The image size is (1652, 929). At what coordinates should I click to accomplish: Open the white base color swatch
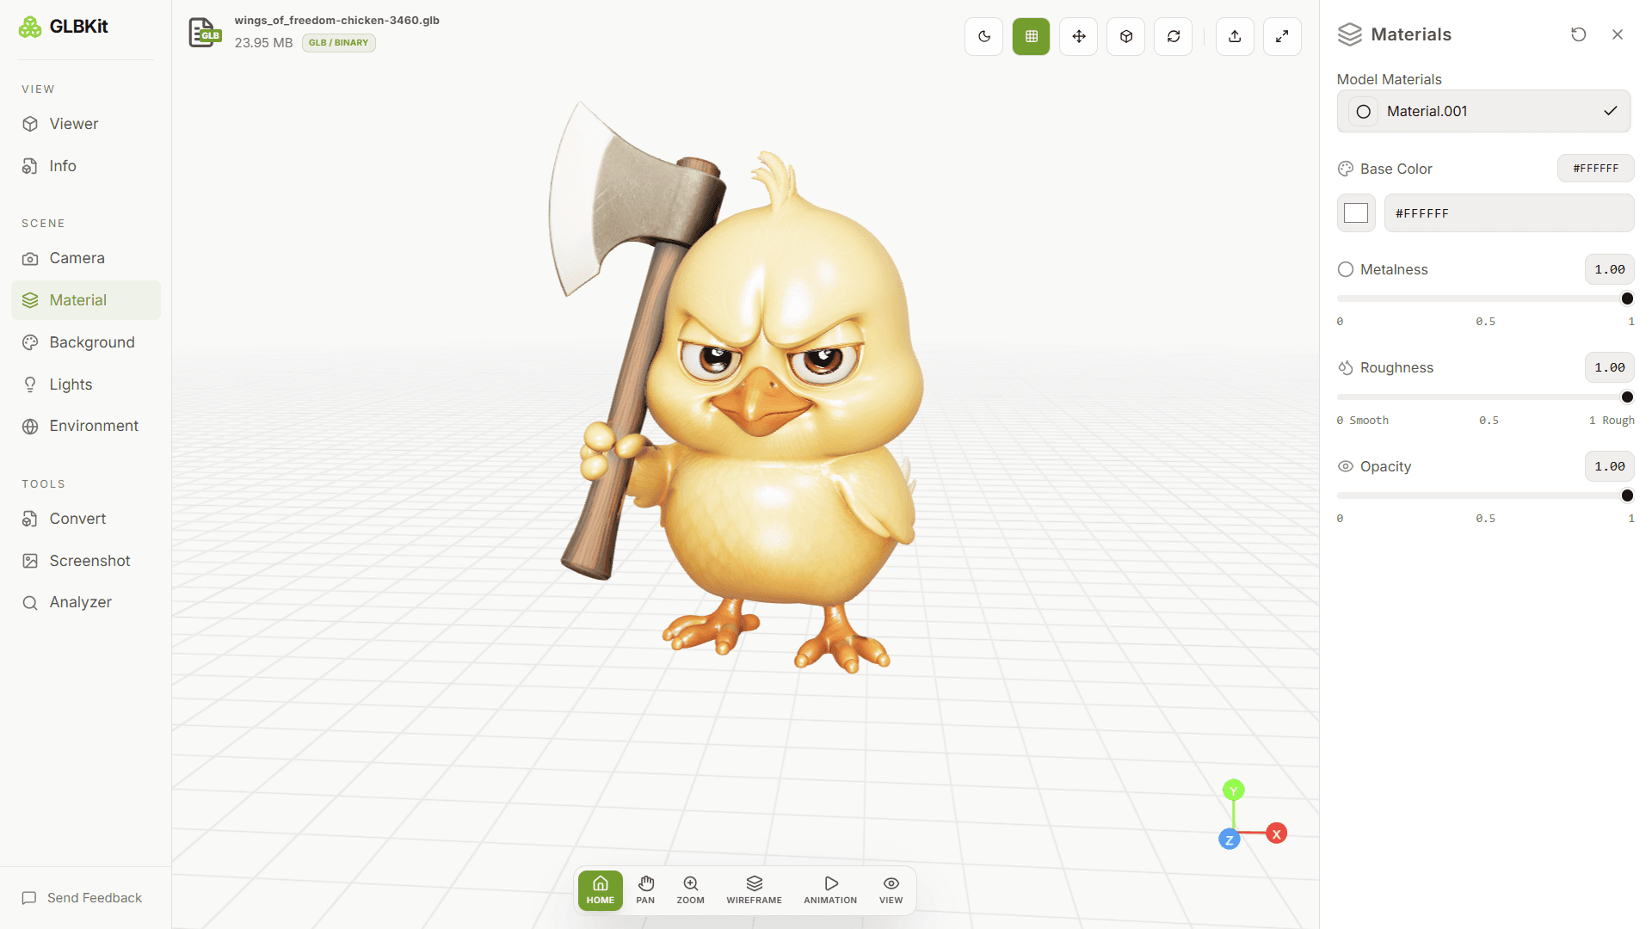pos(1356,212)
